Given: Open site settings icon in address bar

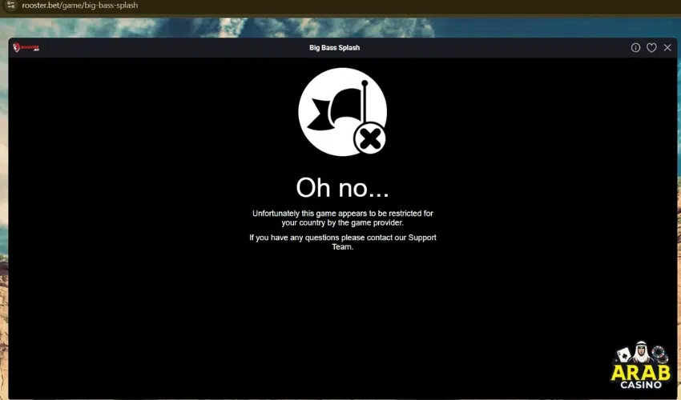Looking at the screenshot, I should click(11, 6).
